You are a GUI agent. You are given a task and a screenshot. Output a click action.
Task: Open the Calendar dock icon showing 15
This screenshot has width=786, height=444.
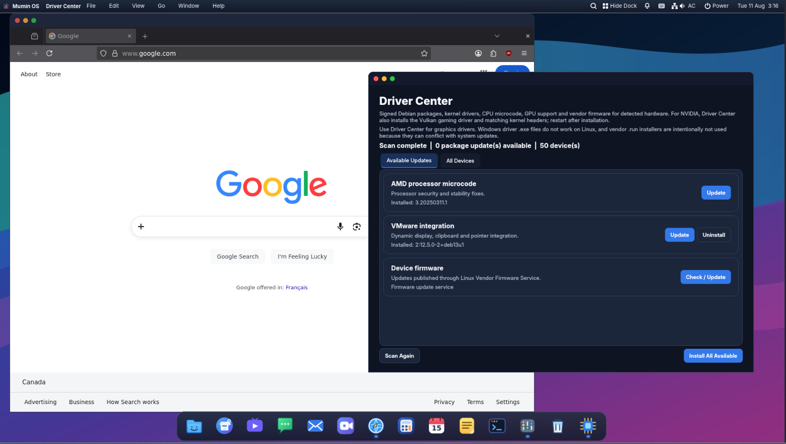coord(437,426)
